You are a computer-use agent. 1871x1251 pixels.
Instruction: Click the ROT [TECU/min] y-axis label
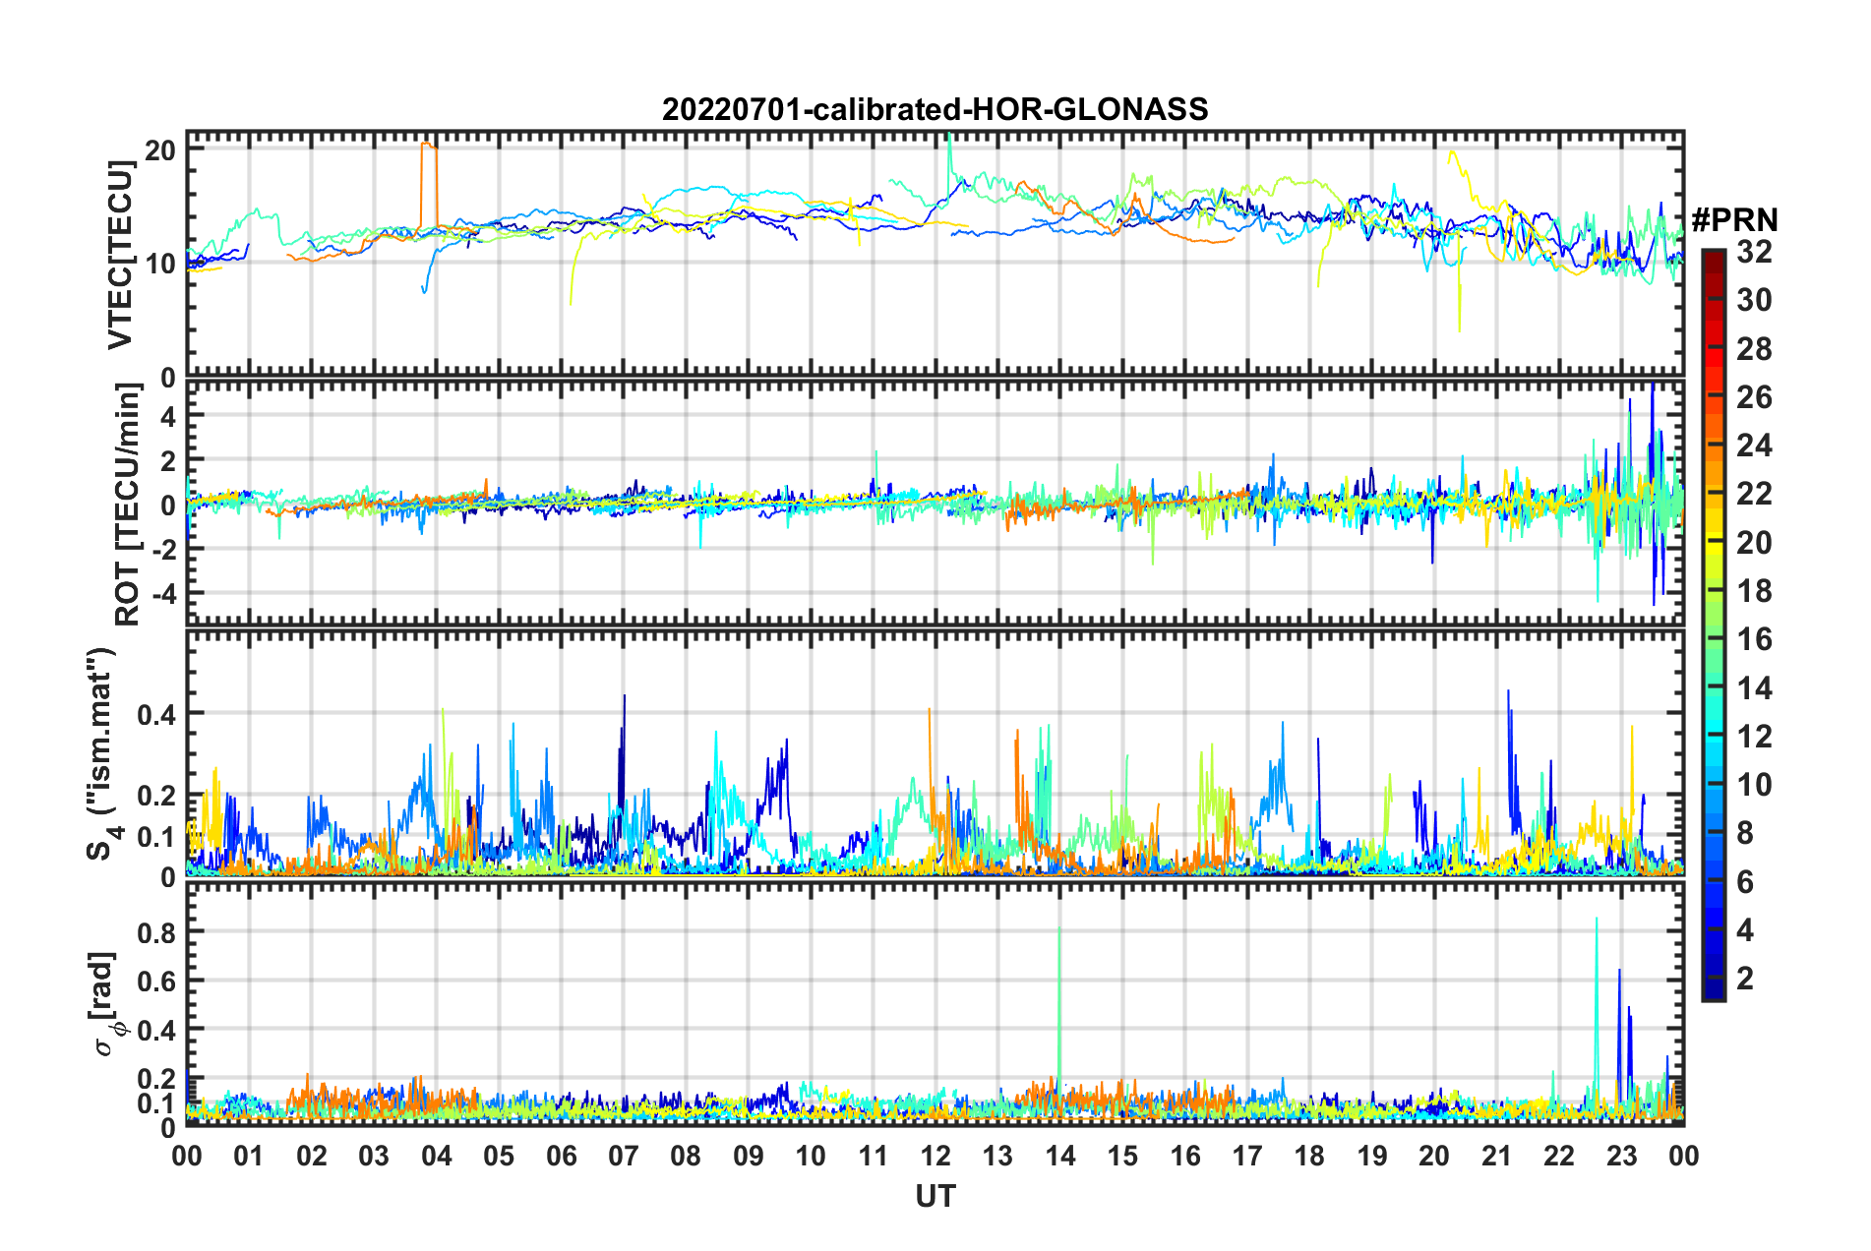(127, 505)
